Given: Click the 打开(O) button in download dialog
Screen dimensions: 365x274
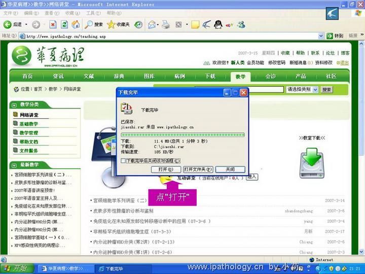Looking at the screenshot, I should coord(166,169).
